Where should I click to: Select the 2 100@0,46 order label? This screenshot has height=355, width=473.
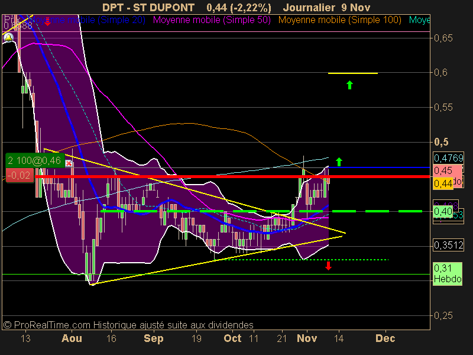(x=35, y=160)
